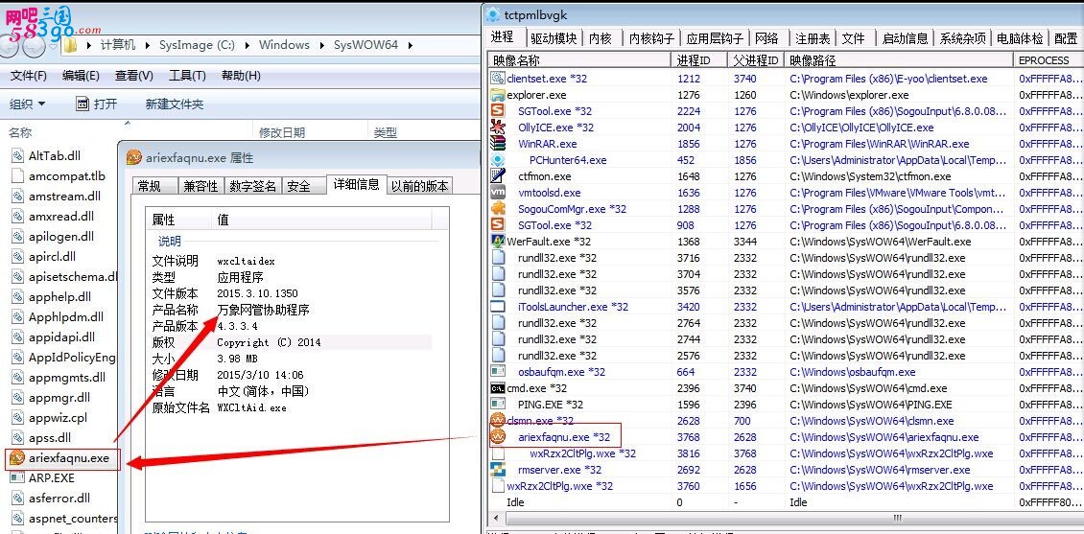The height and width of the screenshot is (534, 1084).
Task: Sort by 映像路径 column header
Action: click(x=899, y=60)
